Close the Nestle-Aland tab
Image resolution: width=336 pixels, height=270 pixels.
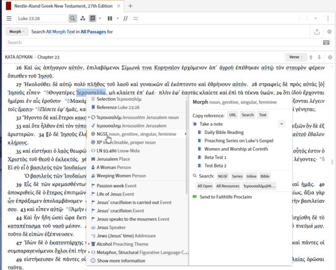[x=119, y=6]
